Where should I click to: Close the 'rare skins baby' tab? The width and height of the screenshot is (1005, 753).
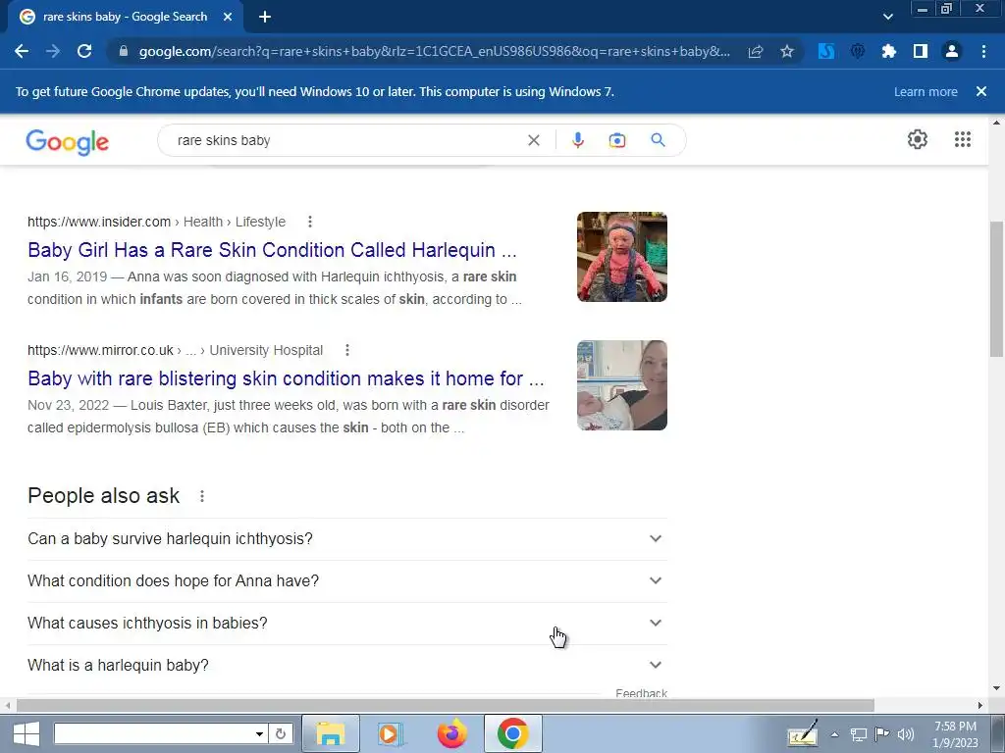(228, 18)
